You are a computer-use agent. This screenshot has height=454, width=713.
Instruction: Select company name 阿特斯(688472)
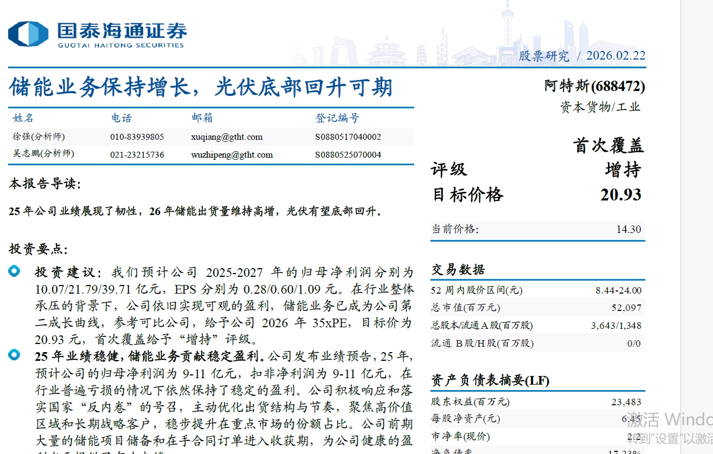(594, 86)
